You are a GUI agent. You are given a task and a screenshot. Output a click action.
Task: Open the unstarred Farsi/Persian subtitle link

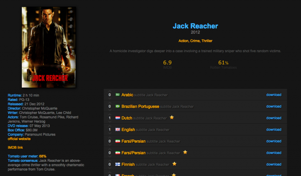point(151,141)
